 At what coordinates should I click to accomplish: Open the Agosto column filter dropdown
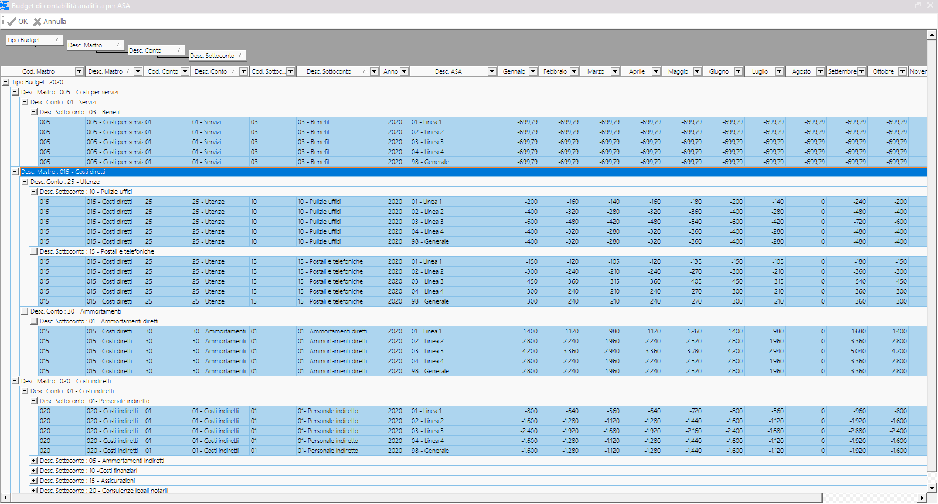(820, 71)
